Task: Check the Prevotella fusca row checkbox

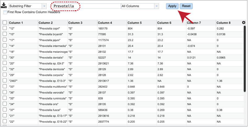Action: click(5, 110)
